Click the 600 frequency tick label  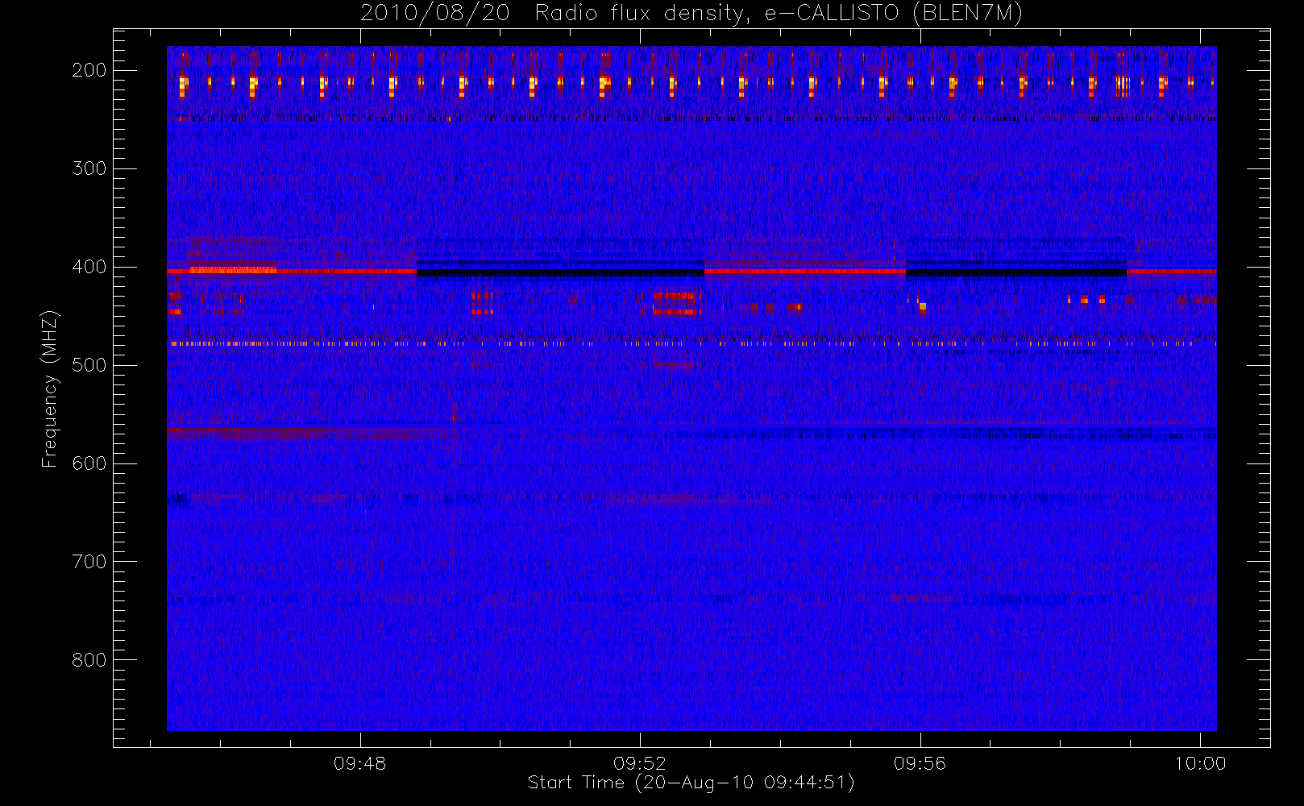89,463
